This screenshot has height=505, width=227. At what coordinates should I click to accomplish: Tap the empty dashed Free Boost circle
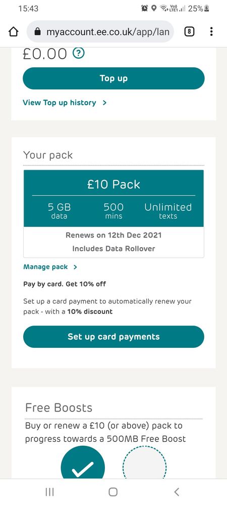[145, 462]
